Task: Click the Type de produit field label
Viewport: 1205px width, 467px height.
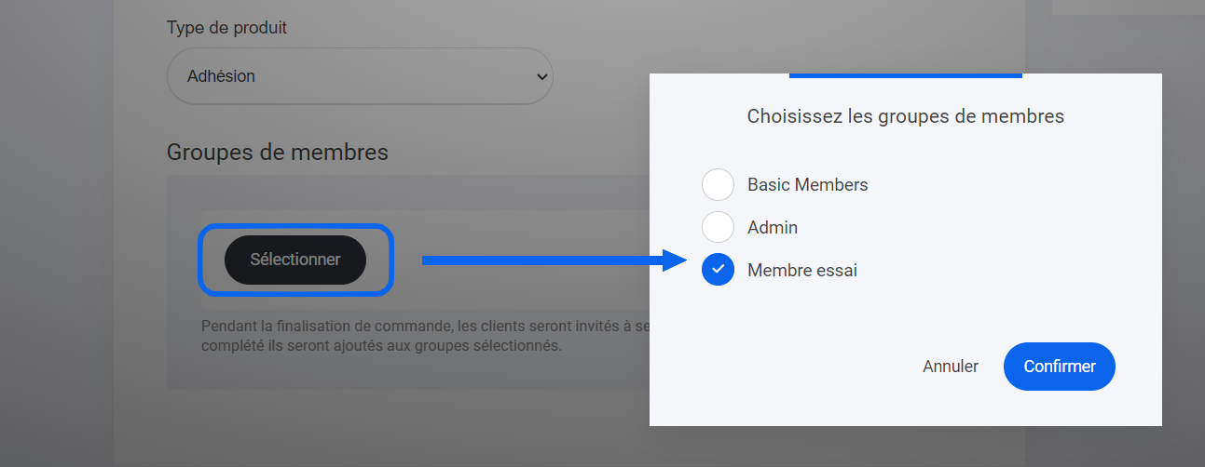Action: (226, 28)
